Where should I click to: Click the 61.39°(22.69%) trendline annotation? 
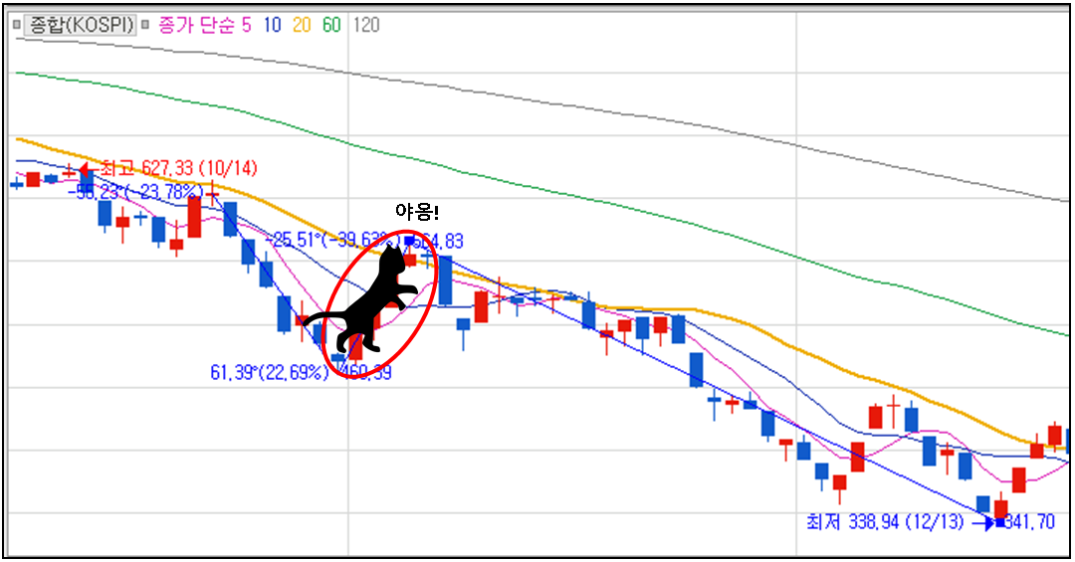(270, 373)
